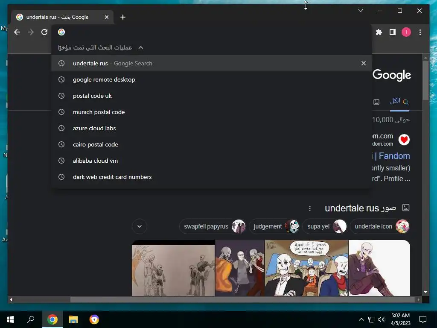Image resolution: width=437 pixels, height=328 pixels.
Task: Select the postal code uk suggestion
Action: (x=212, y=96)
